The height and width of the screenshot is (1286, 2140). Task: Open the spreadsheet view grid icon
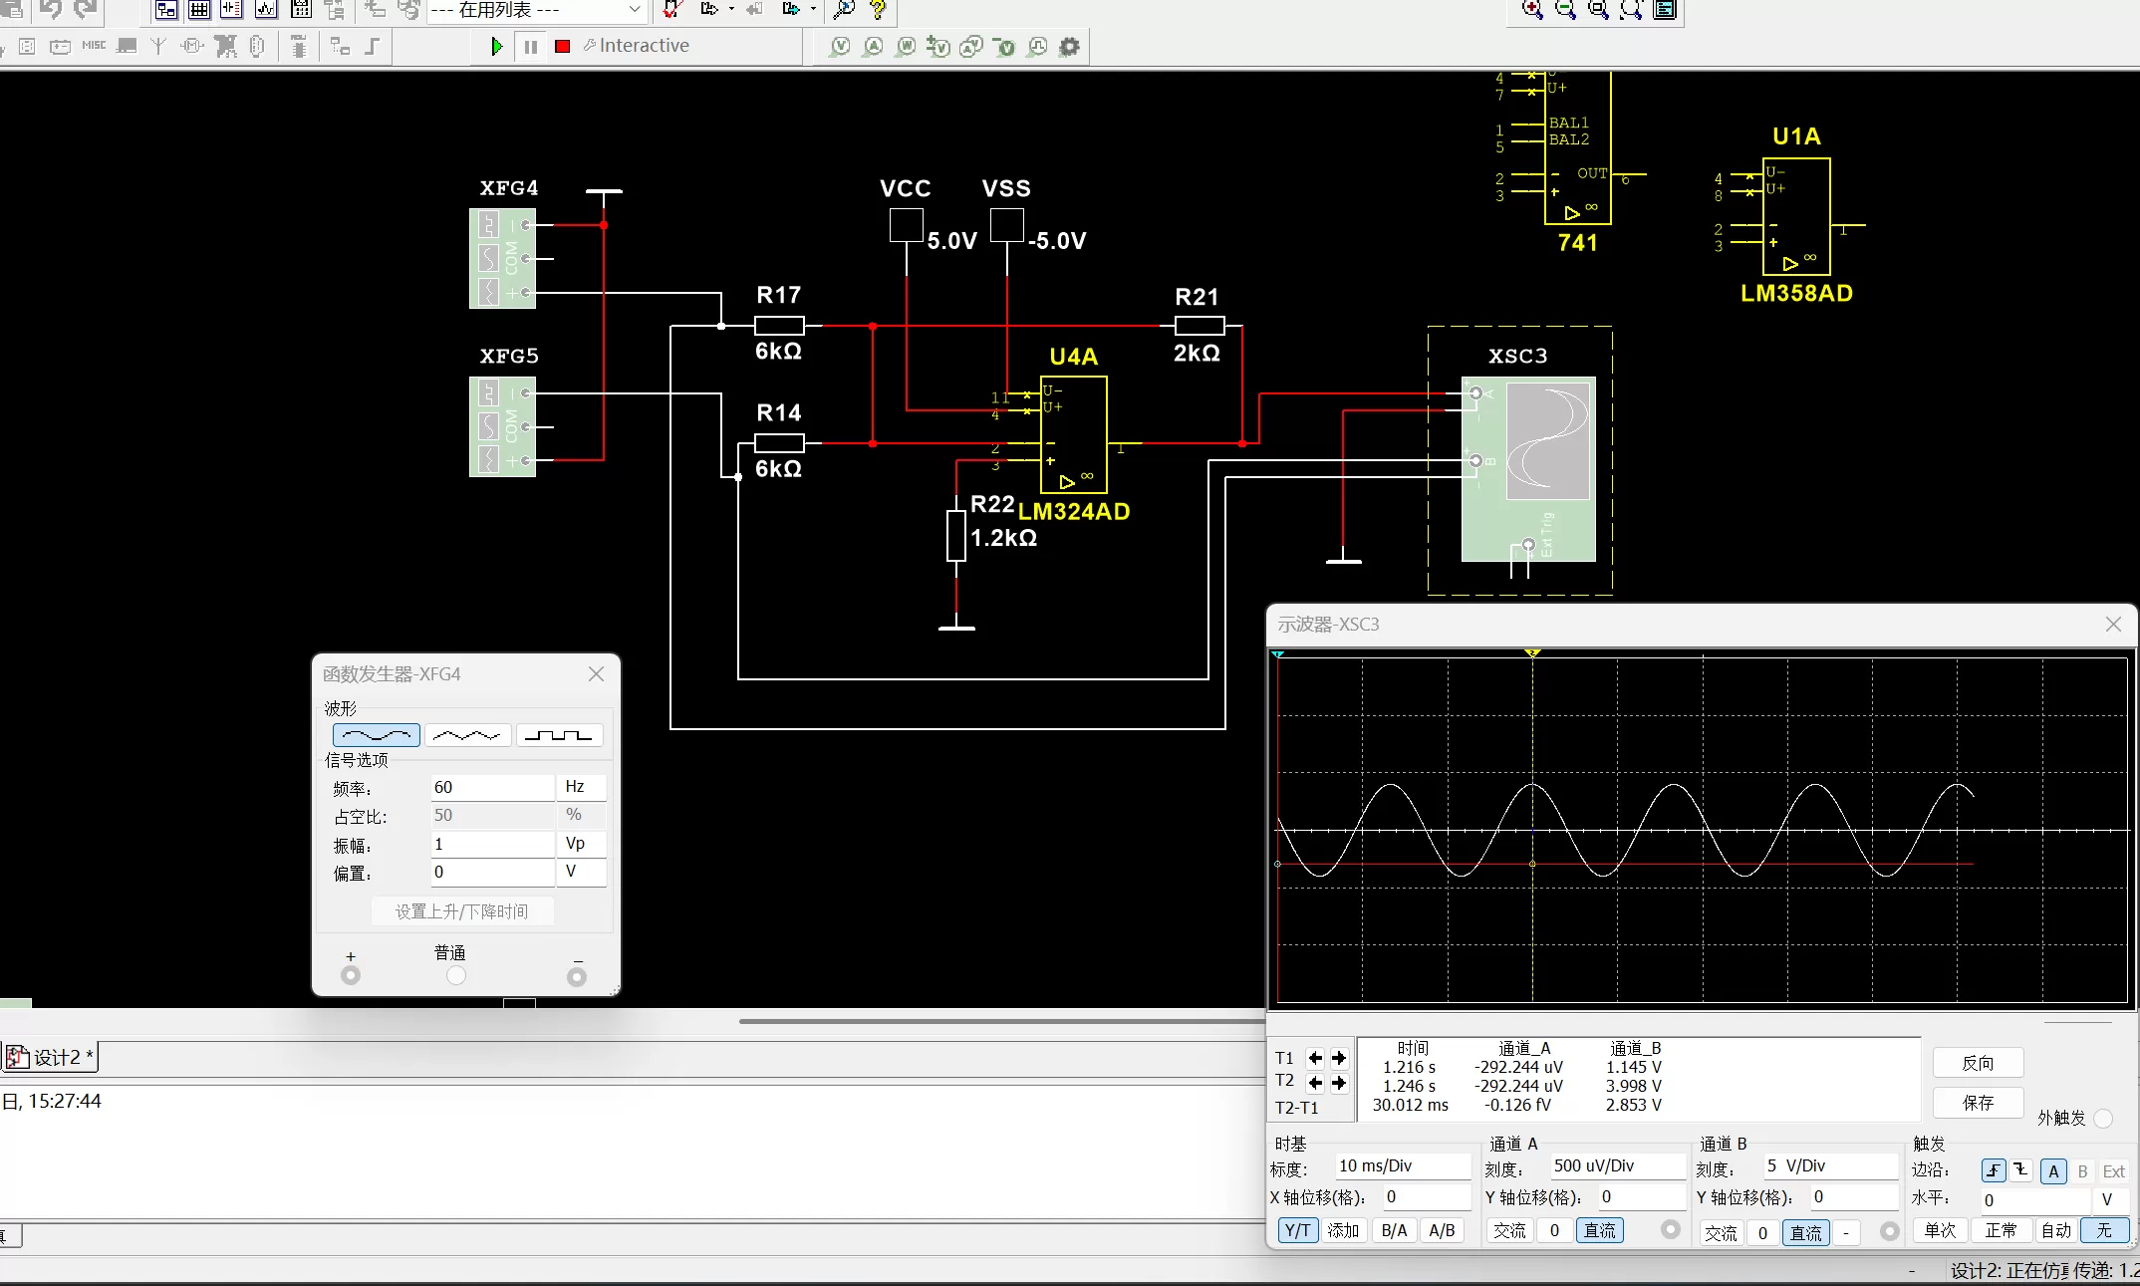[x=199, y=10]
